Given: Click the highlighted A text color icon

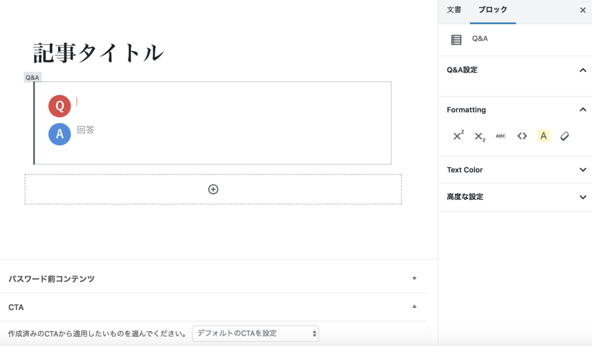Looking at the screenshot, I should [543, 136].
